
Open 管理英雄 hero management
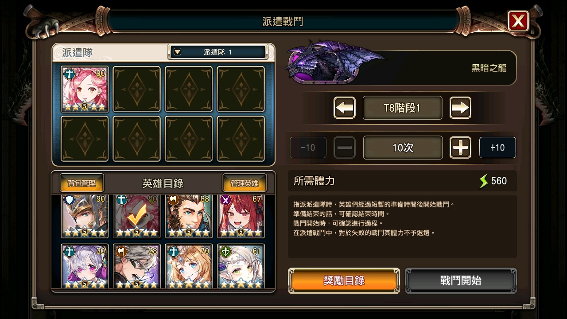pos(245,183)
